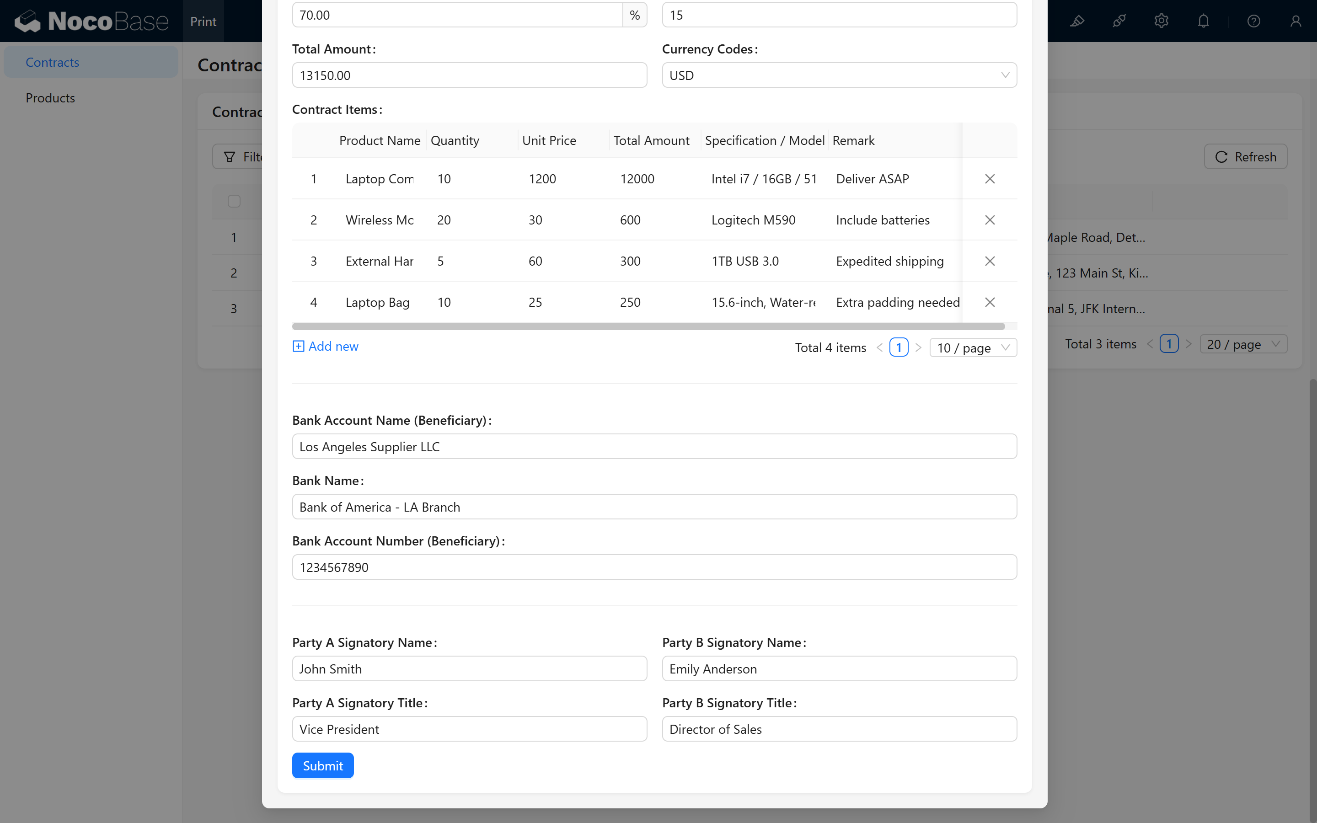Switch to the Print tab in header
This screenshot has width=1317, height=823.
(203, 21)
